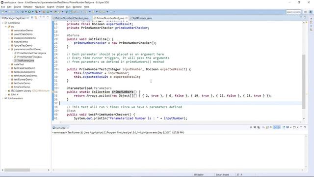Click Display Selected Console icon
This screenshot has width=314, height=177.
point(288,127)
